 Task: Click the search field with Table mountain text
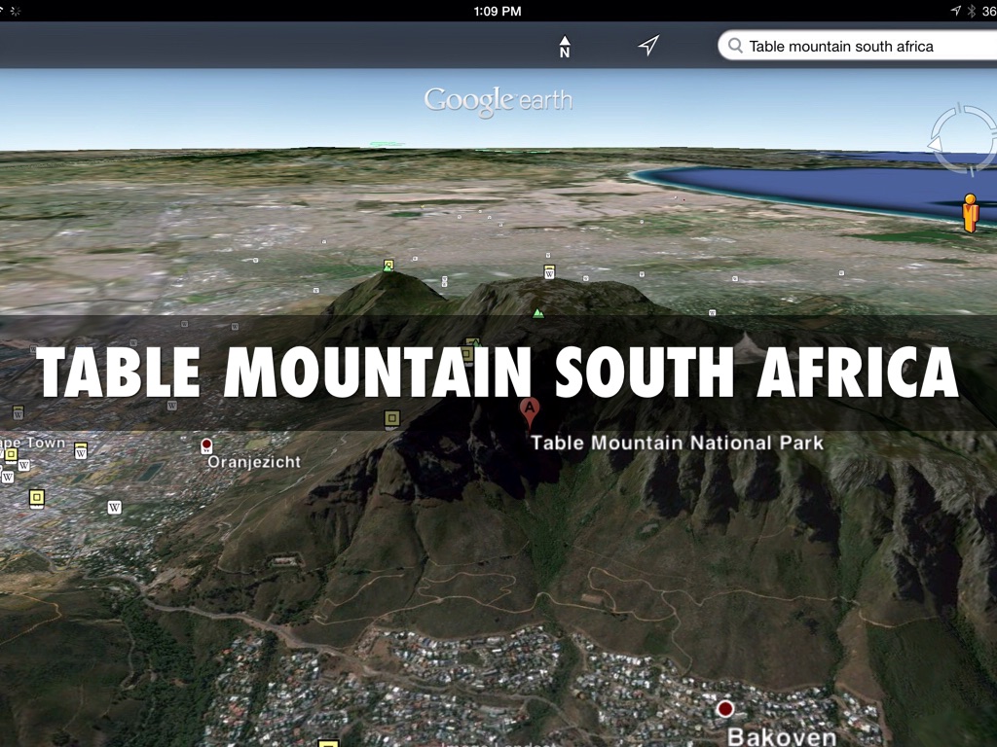pyautogui.click(x=857, y=46)
